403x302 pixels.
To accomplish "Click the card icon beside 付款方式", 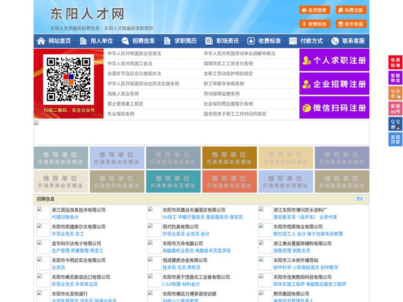I will click(x=293, y=41).
